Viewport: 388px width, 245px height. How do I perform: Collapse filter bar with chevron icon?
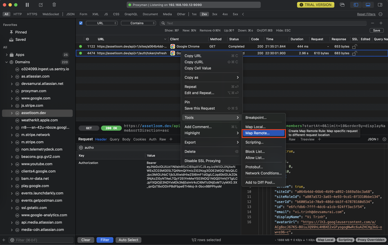tap(243, 14)
